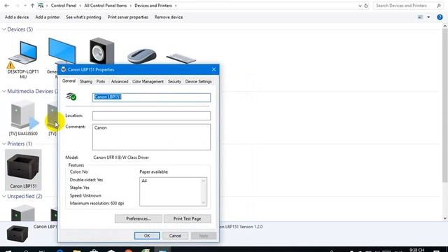Click Add a printer toolbar button

tap(48, 17)
